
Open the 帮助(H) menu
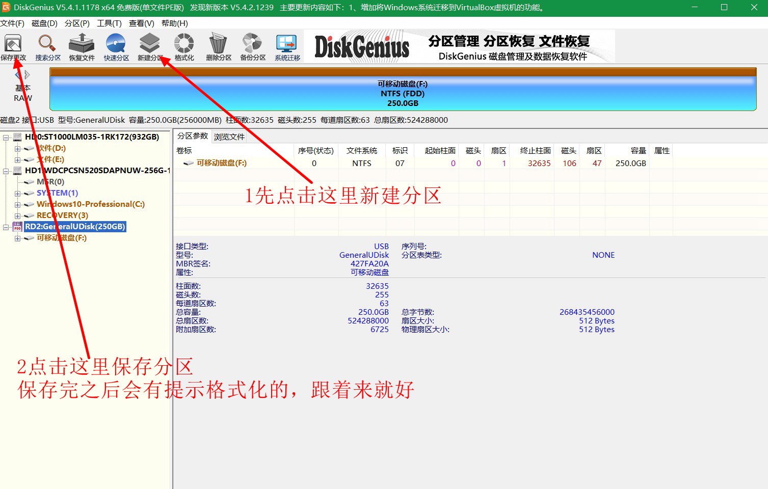pyautogui.click(x=174, y=23)
